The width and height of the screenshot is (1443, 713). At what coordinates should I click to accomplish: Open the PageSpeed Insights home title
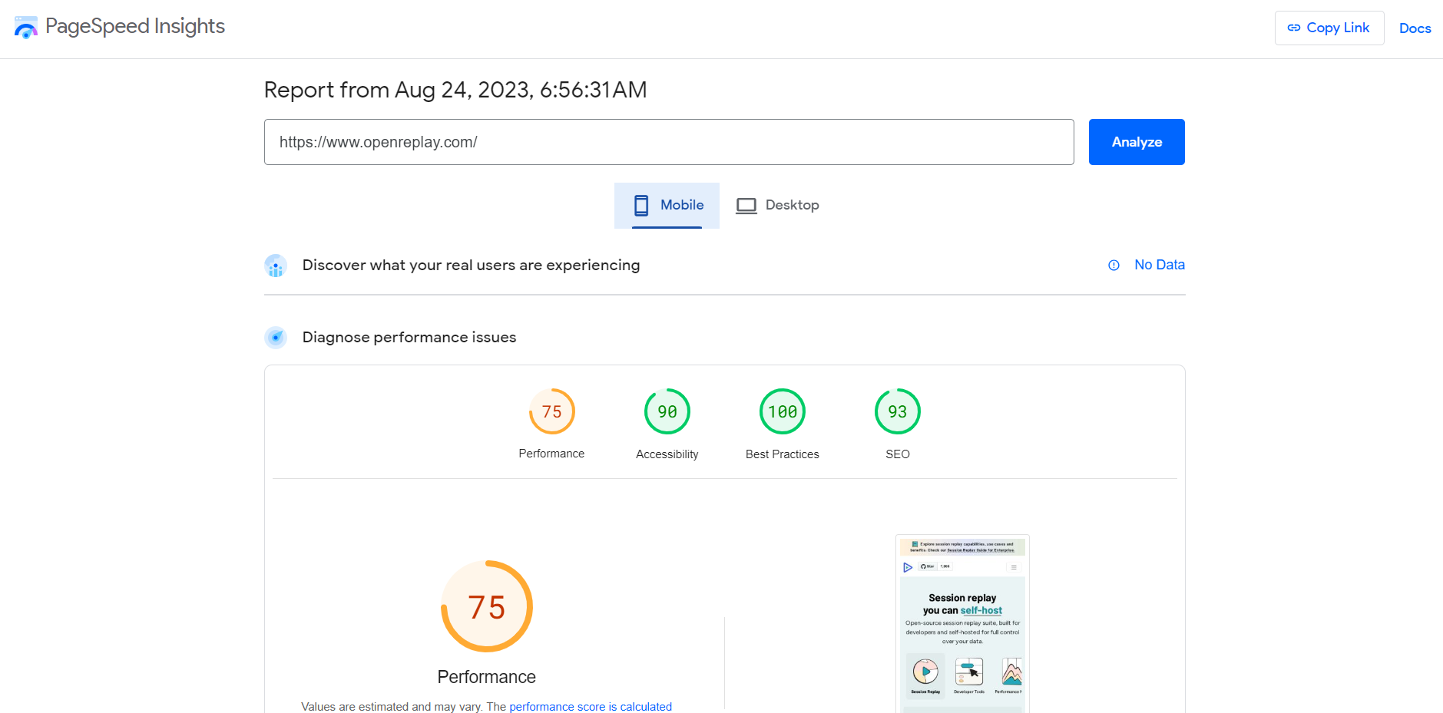click(135, 26)
